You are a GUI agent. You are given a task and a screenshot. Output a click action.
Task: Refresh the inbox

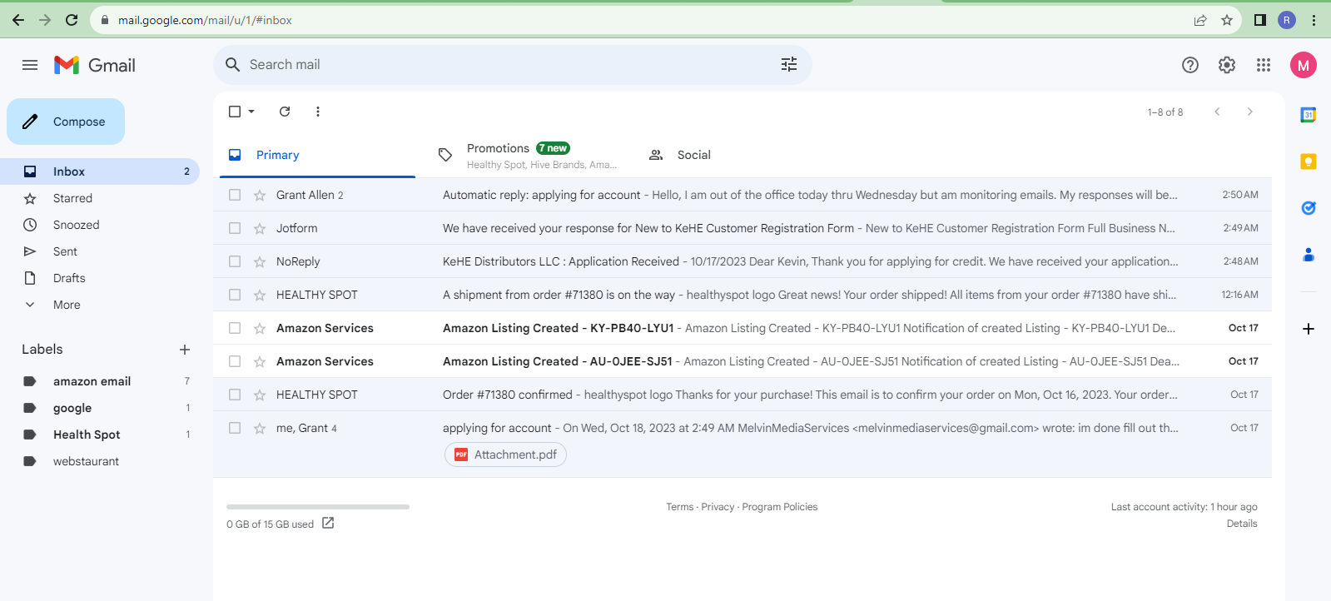pyautogui.click(x=285, y=112)
